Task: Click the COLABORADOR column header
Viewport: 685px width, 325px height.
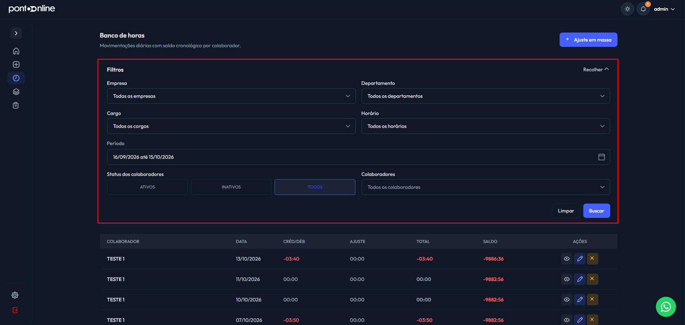Action: click(x=123, y=242)
